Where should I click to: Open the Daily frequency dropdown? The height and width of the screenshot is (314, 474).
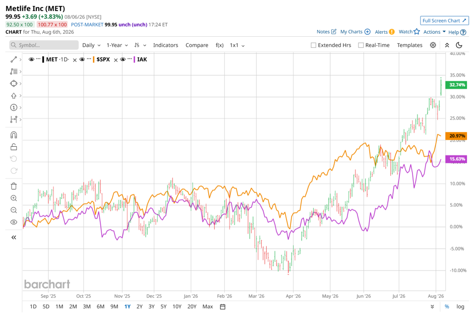point(91,45)
